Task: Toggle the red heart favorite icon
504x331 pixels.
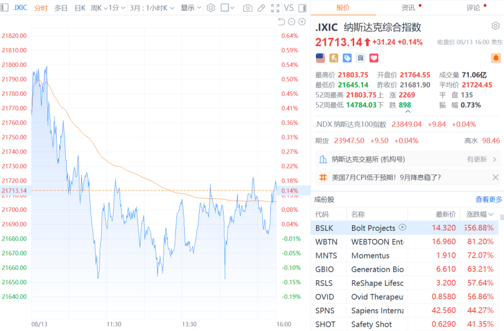Action: click(374, 58)
